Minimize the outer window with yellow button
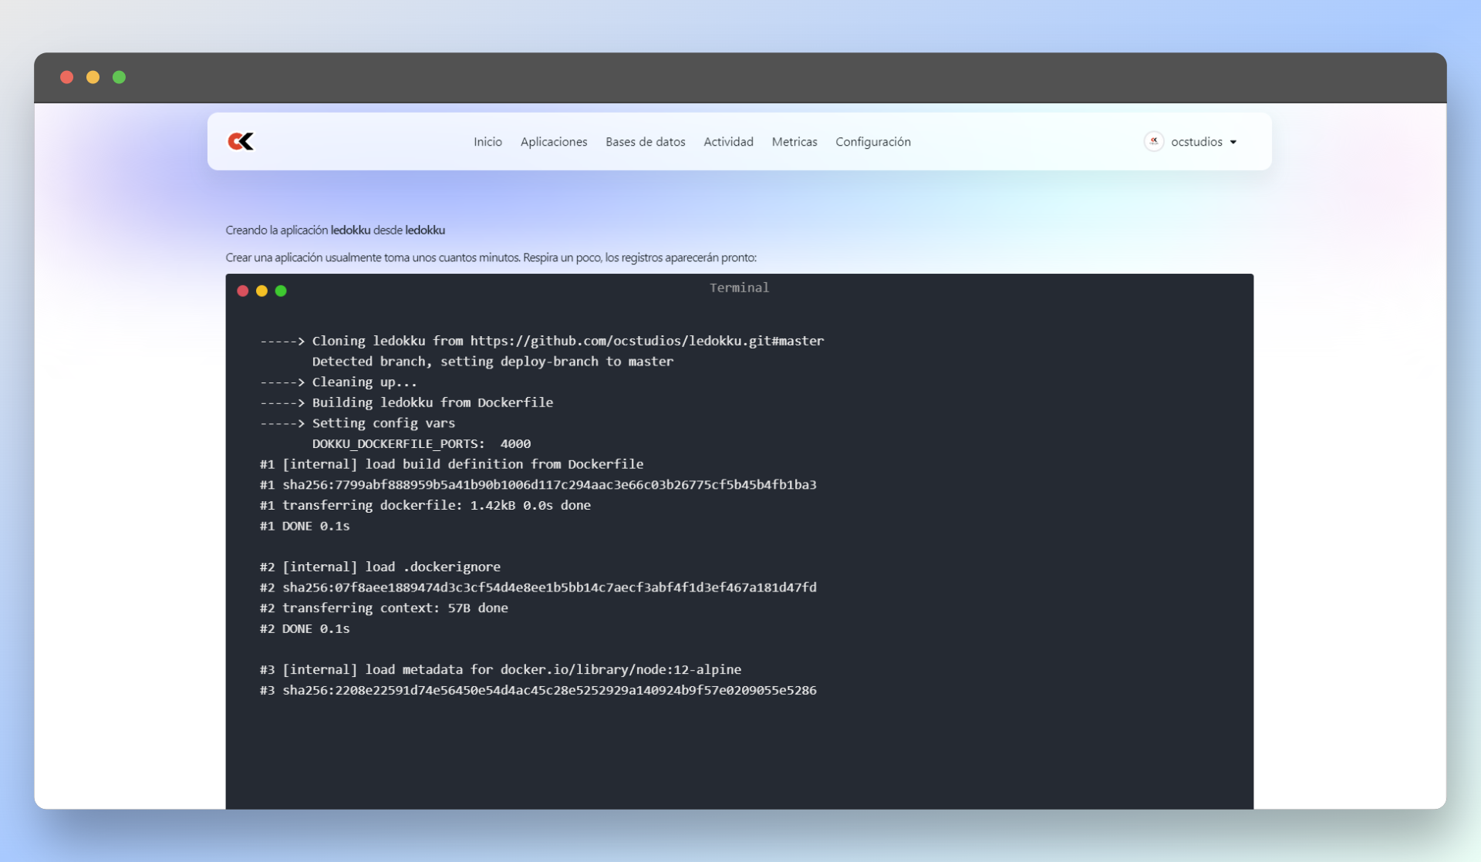1481x862 pixels. [93, 77]
